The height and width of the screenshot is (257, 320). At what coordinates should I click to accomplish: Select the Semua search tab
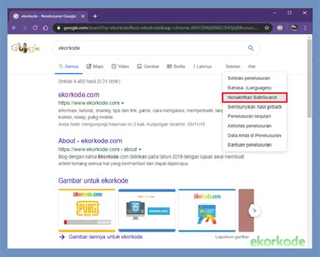[68, 66]
